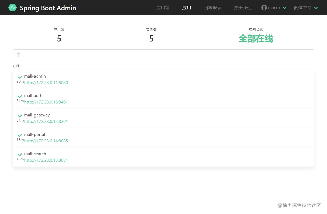Screen dimensions: 327x214
Task: Click the 实例状态 label
Action: pos(256,30)
